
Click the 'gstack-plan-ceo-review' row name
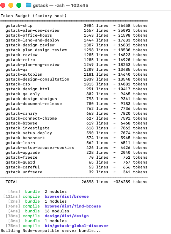33,30
